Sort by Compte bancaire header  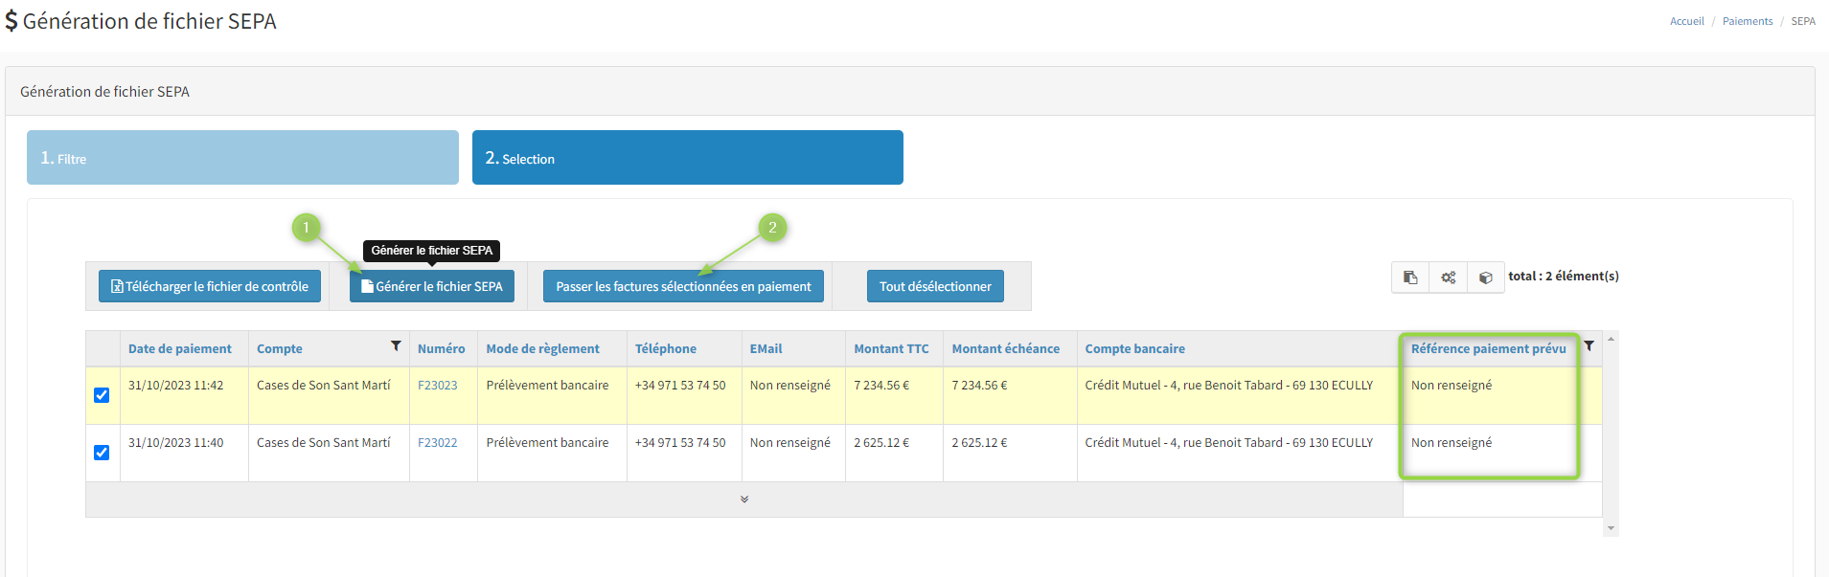pos(1135,348)
